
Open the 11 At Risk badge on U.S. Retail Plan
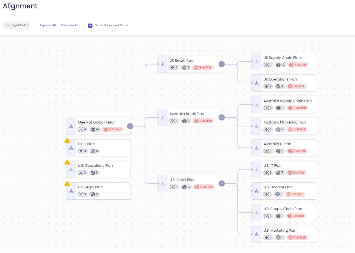[x=204, y=187]
